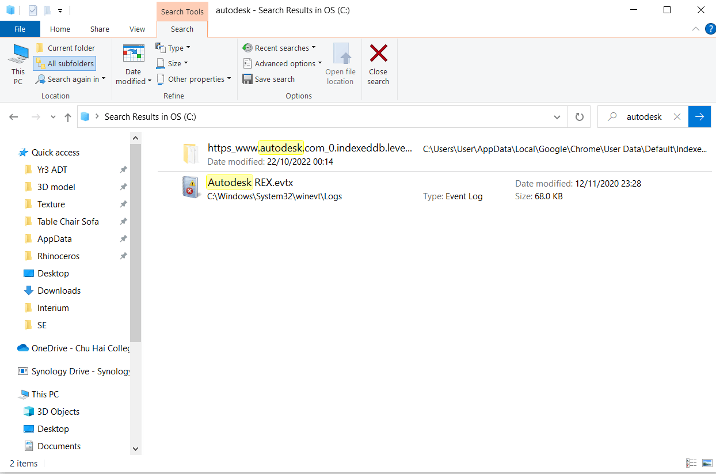This screenshot has width=716, height=474.
Task: Click the Search Tools contextual tab
Action: 182,12
